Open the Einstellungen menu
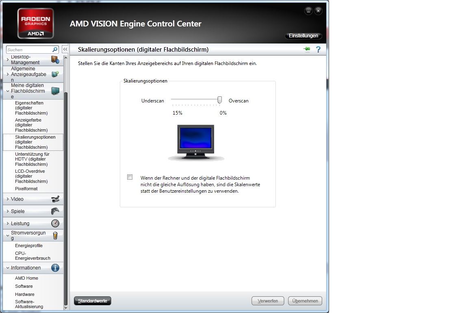The image size is (468, 313). pos(303,35)
